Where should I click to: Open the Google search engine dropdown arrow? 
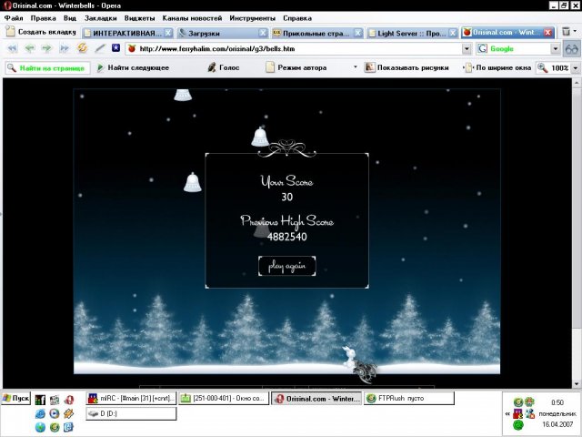tap(556, 48)
